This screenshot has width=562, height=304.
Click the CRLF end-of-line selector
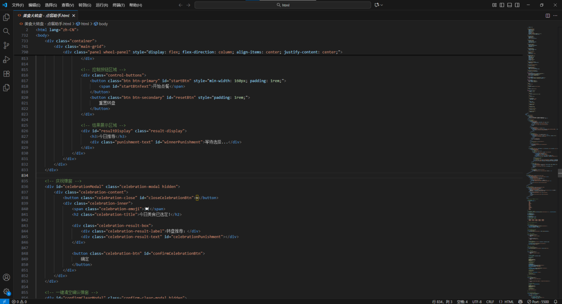point(490,302)
